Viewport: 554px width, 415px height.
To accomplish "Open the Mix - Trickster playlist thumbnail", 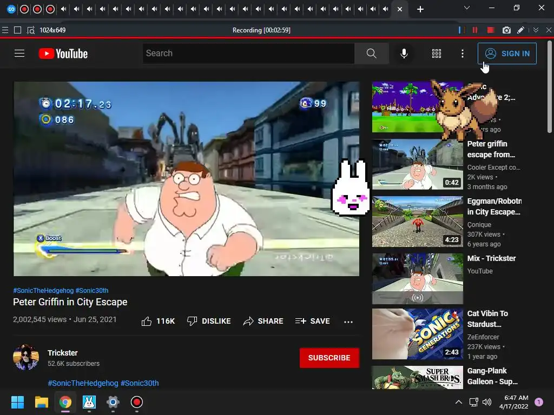I will [x=417, y=279].
